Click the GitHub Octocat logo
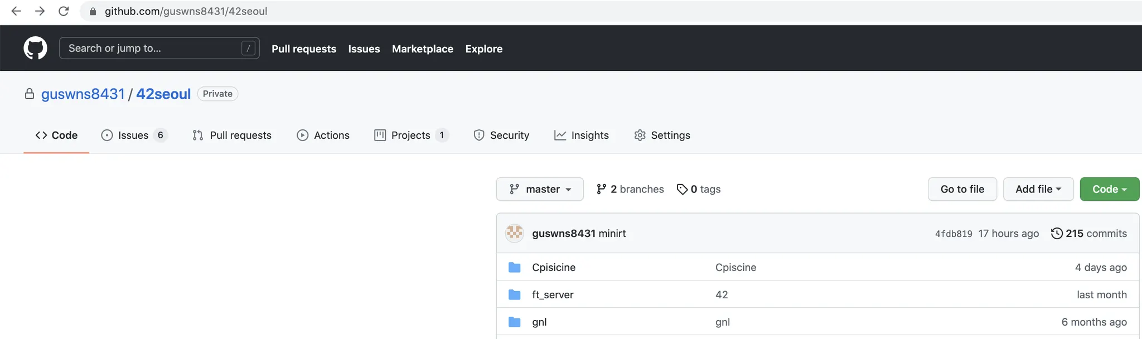The width and height of the screenshot is (1142, 339). pos(35,49)
